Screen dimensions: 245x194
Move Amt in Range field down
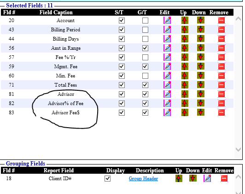tap(201, 48)
